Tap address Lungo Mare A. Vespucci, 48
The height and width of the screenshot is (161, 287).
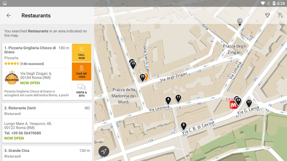click(28, 126)
